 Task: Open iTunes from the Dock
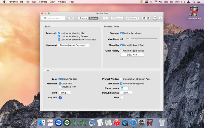coord(117,122)
